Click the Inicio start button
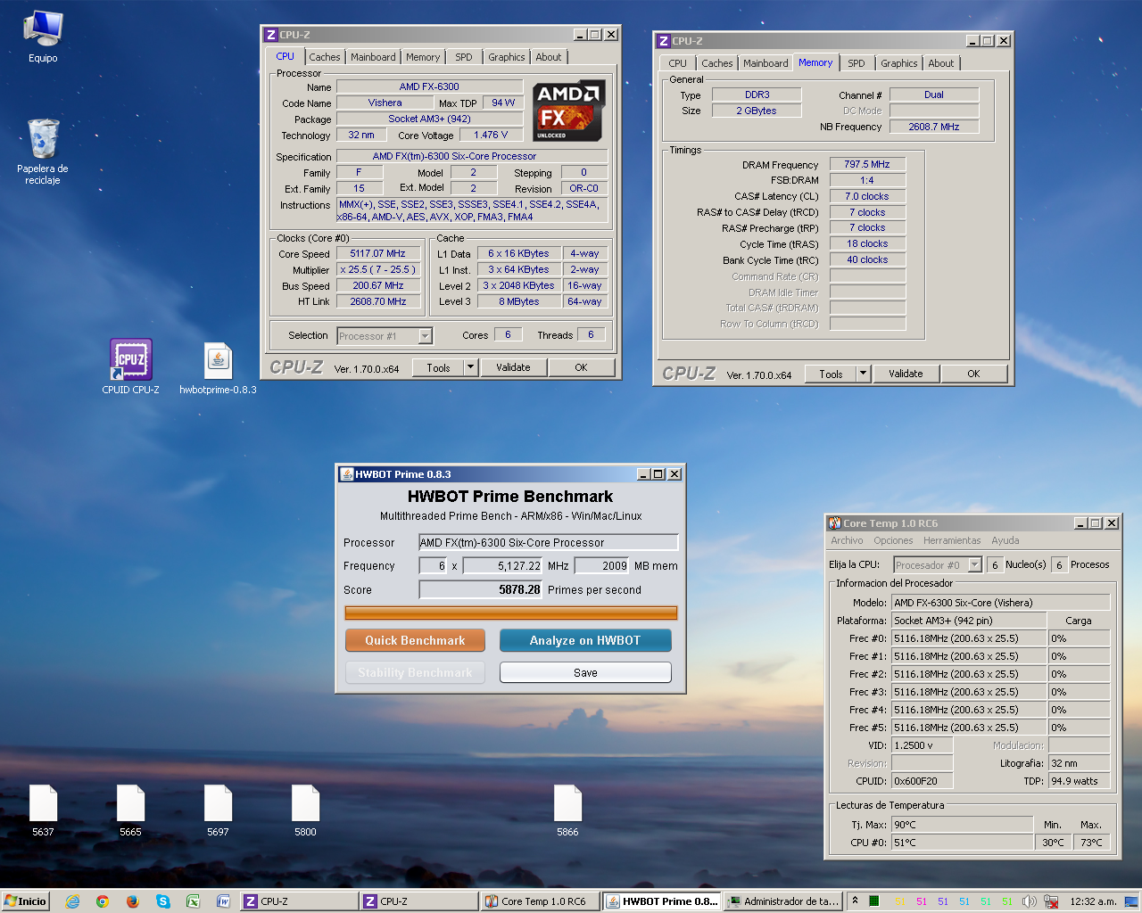The image size is (1142, 913). [25, 901]
